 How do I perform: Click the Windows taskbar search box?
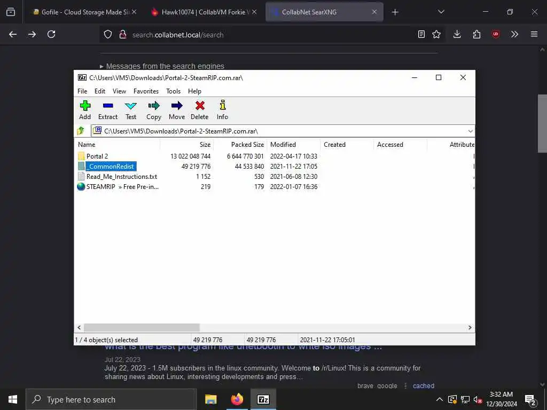(x=111, y=399)
